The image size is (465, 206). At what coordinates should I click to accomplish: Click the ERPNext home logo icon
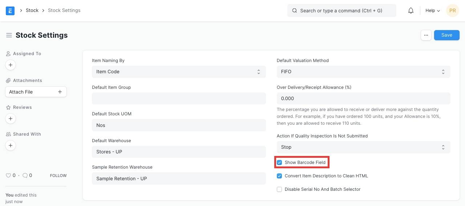pyautogui.click(x=10, y=11)
